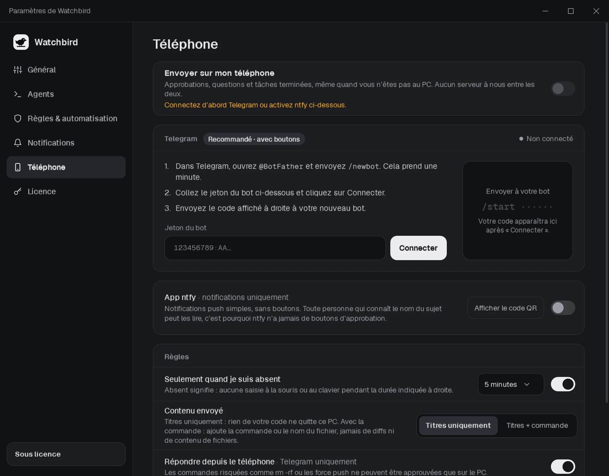Click the Contenu envoyé label
609x476 pixels.
point(193,411)
